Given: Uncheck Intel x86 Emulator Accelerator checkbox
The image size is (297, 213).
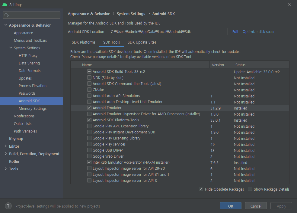Looking at the screenshot, I should pyautogui.click(x=89, y=162).
